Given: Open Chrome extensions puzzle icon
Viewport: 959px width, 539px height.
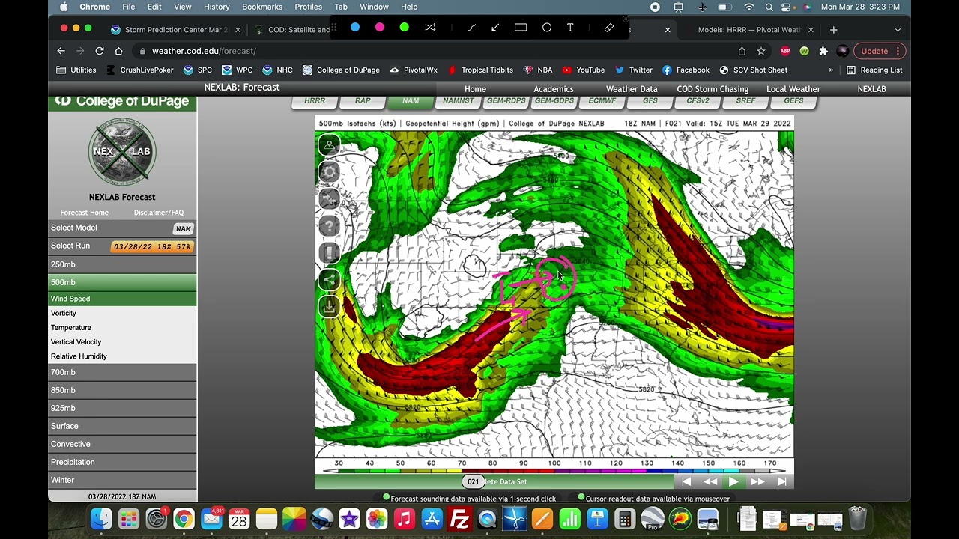Looking at the screenshot, I should [x=823, y=51].
